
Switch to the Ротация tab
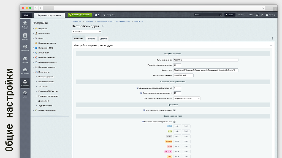(92, 39)
